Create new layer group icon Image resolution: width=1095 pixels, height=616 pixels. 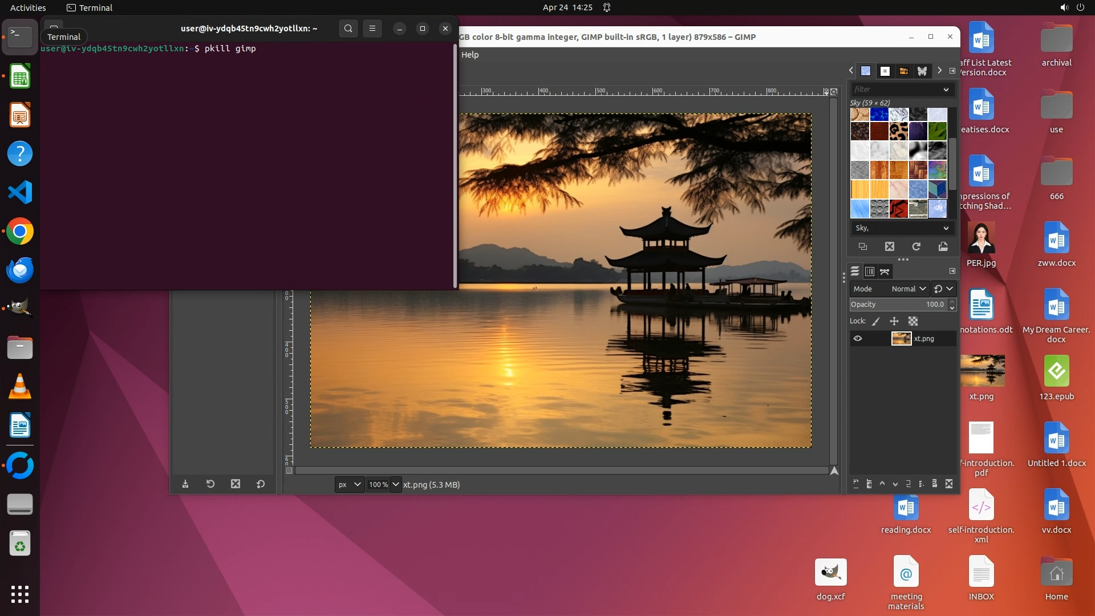point(869,484)
